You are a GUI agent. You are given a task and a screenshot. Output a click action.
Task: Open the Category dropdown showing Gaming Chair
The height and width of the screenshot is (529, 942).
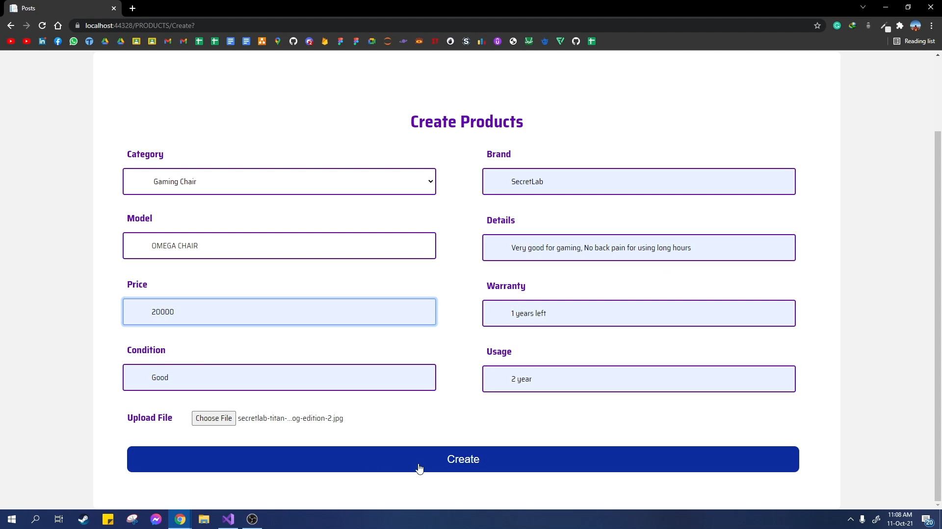[279, 182]
